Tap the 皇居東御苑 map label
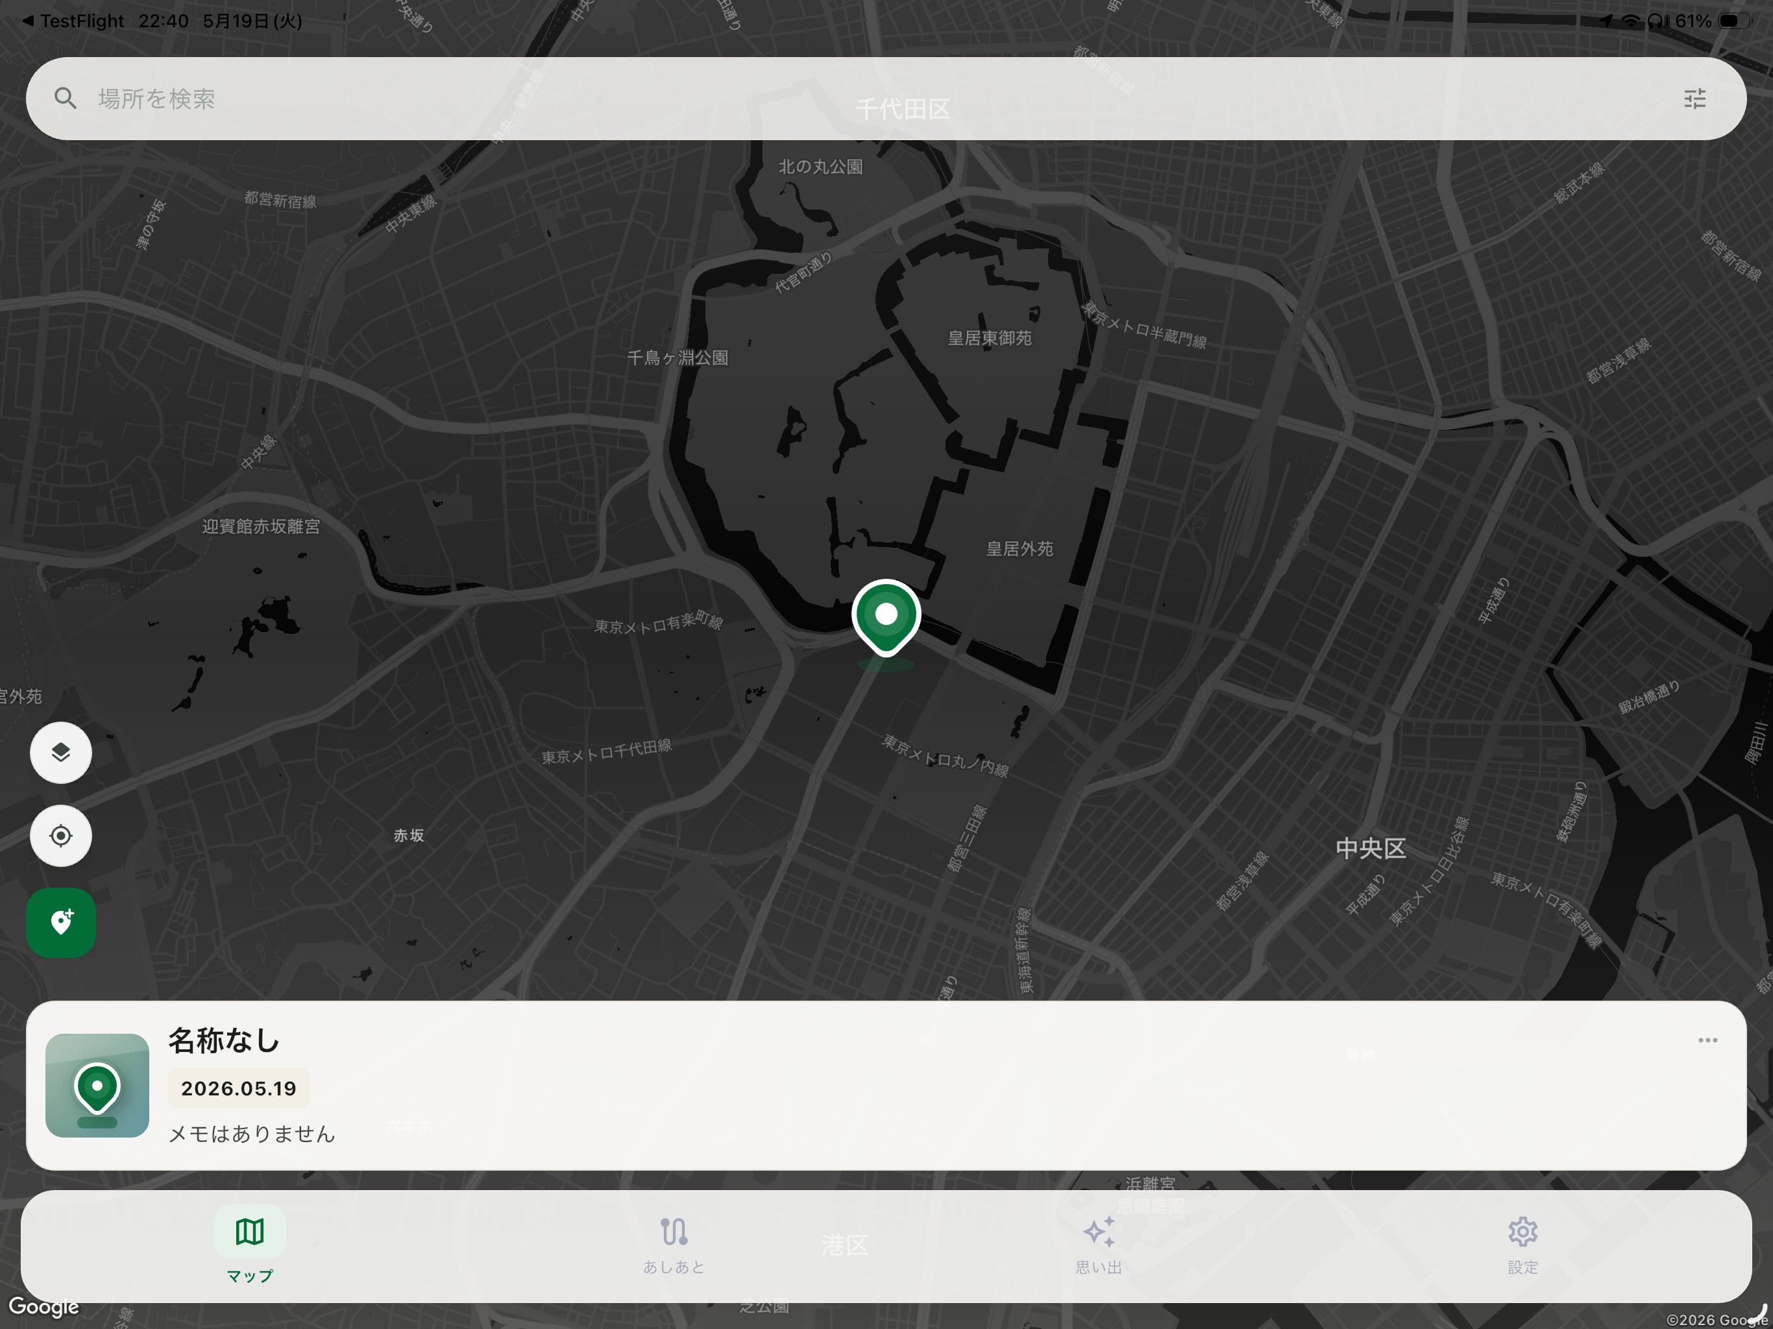 click(989, 338)
